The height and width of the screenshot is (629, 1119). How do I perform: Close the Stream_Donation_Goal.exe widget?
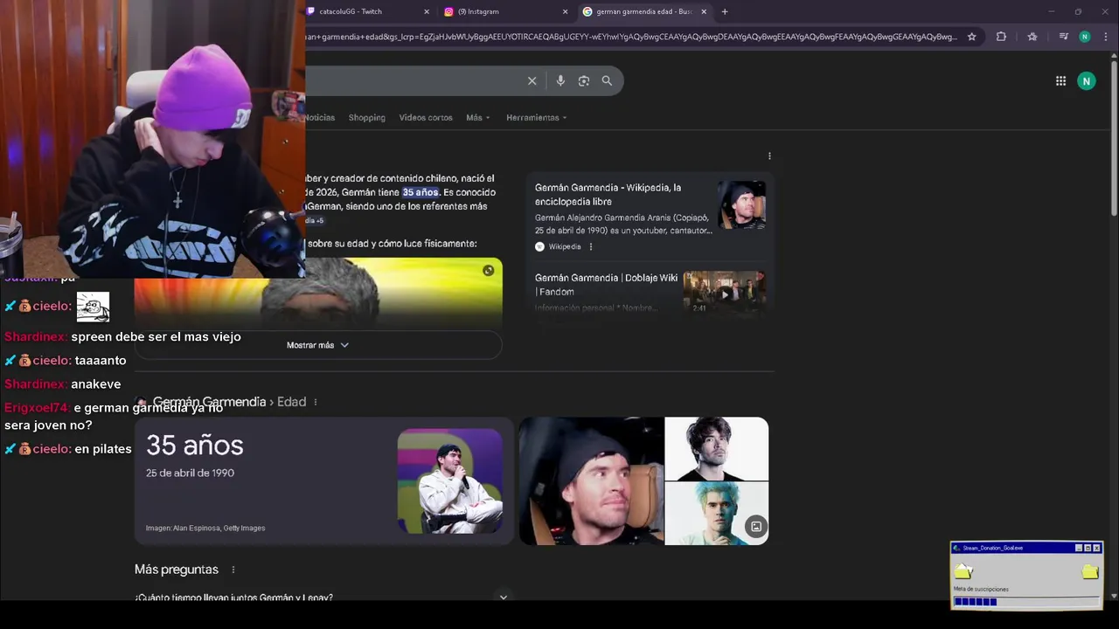pos(1096,548)
